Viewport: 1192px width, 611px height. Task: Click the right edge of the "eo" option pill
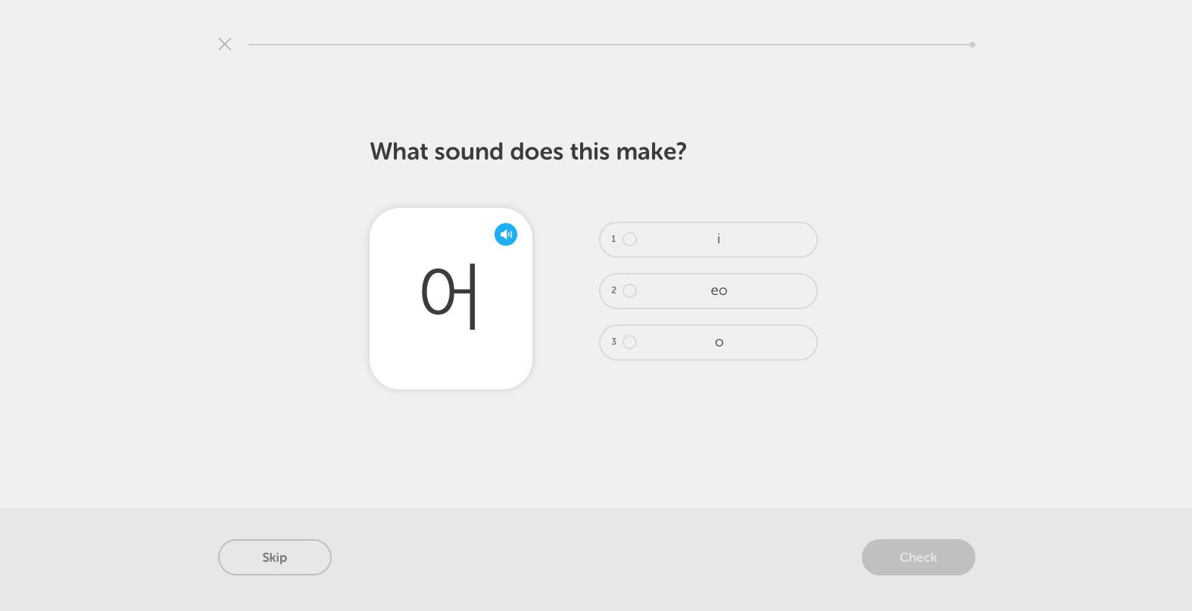tap(812, 291)
